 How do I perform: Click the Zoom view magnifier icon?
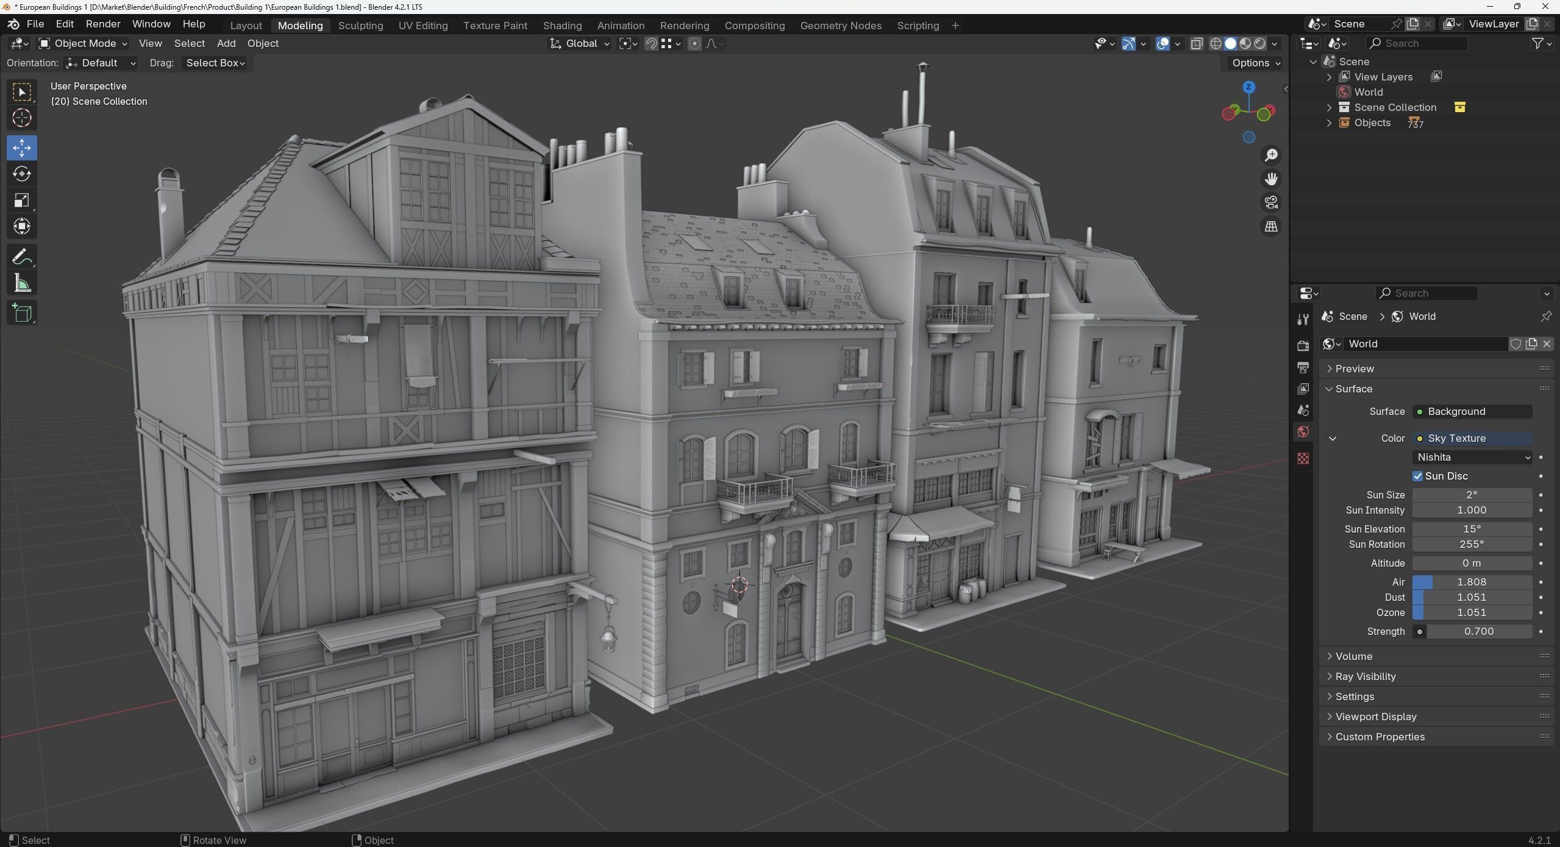[1271, 155]
